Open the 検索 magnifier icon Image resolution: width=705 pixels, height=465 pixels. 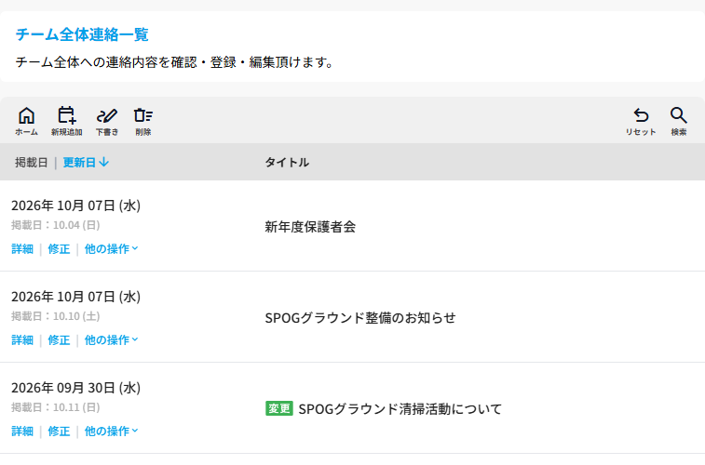[679, 121]
